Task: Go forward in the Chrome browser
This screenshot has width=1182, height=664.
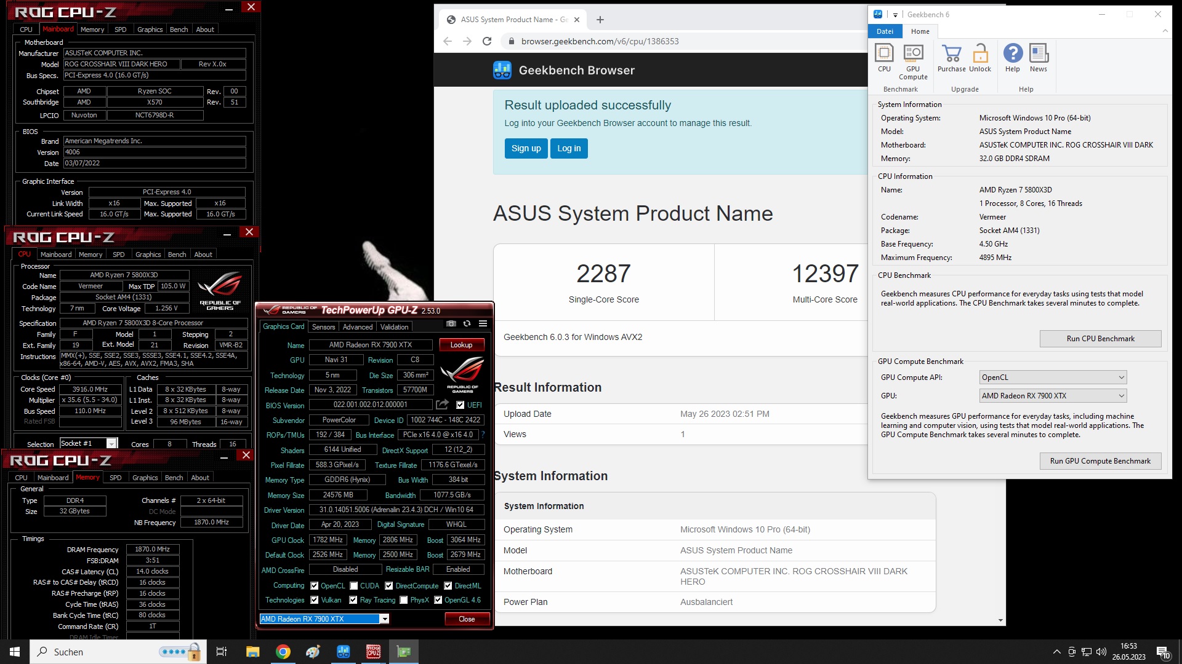Action: click(x=467, y=41)
